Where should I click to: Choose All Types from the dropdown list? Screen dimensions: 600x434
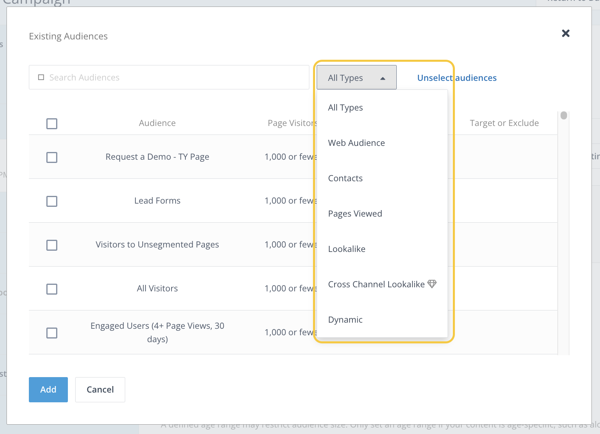pyautogui.click(x=346, y=108)
